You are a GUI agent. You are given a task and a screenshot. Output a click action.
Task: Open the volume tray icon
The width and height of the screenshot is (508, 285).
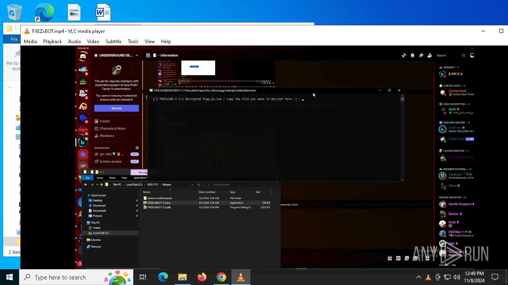point(456,277)
